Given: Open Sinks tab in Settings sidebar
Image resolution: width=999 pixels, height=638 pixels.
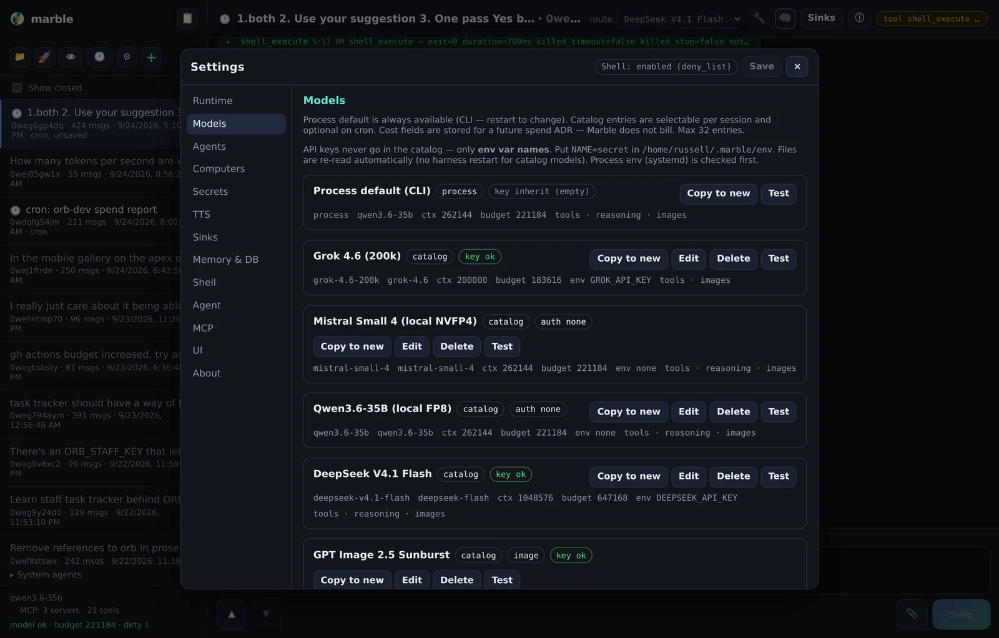Looking at the screenshot, I should 235,237.
